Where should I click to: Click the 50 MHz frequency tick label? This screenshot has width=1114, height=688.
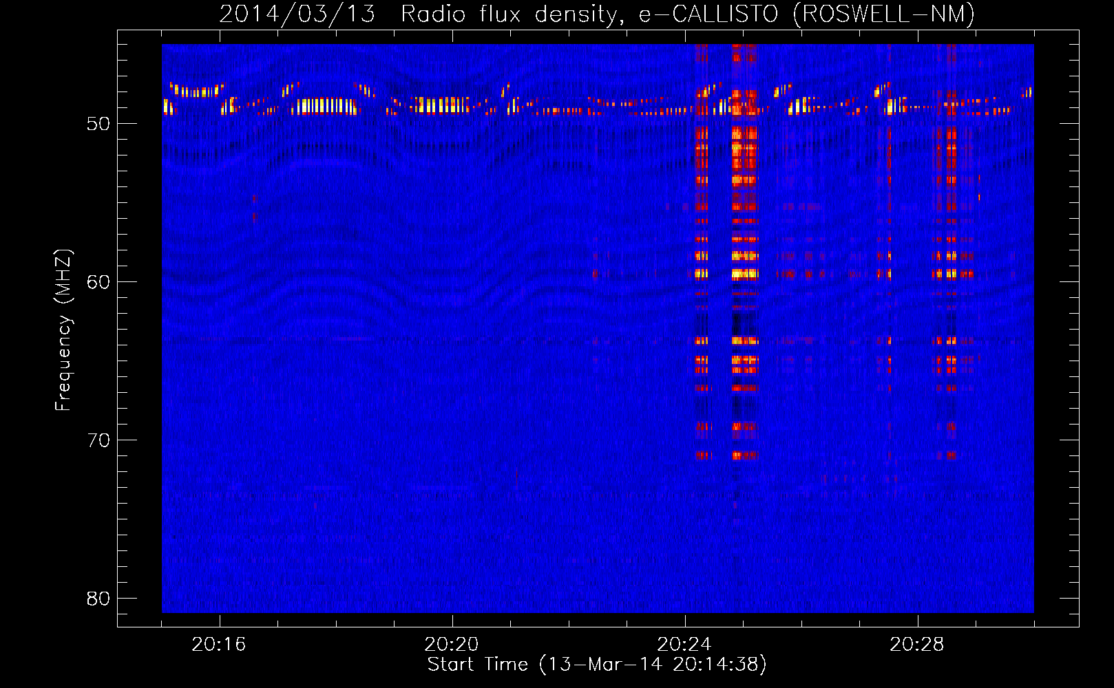point(98,124)
